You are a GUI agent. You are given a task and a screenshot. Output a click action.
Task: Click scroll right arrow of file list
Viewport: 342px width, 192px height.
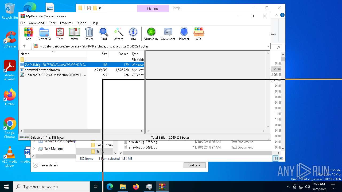point(142,131)
